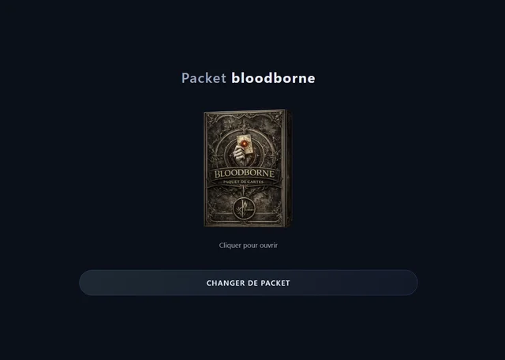This screenshot has height=360, width=505.
Task: Click the bold word 'bloodborne' in the title
Action: coord(274,78)
